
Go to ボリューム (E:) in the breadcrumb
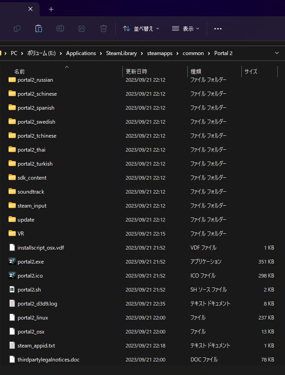41,53
